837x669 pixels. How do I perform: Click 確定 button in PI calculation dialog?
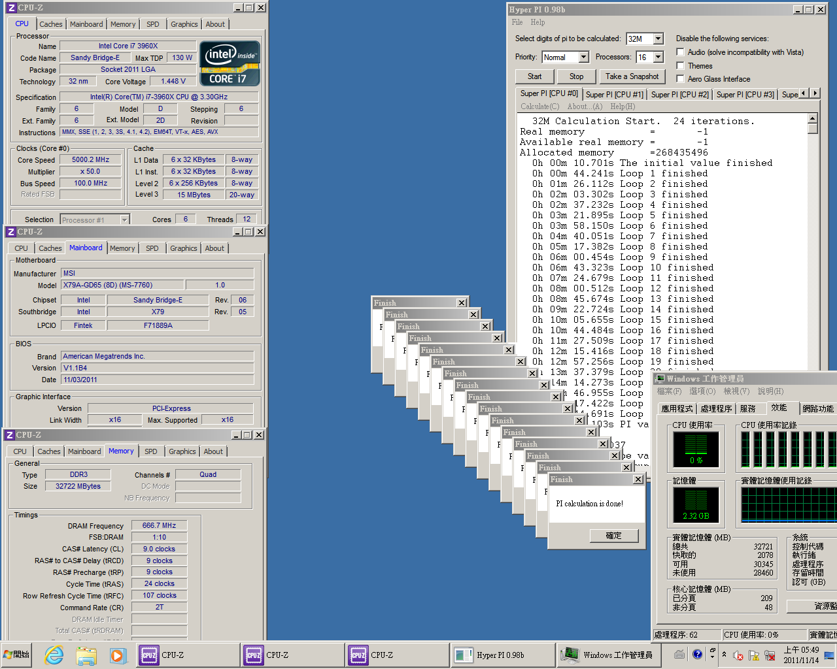[x=614, y=536]
